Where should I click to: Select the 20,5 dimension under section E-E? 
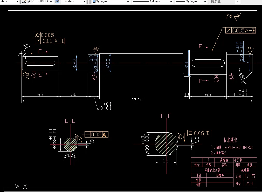70,155
